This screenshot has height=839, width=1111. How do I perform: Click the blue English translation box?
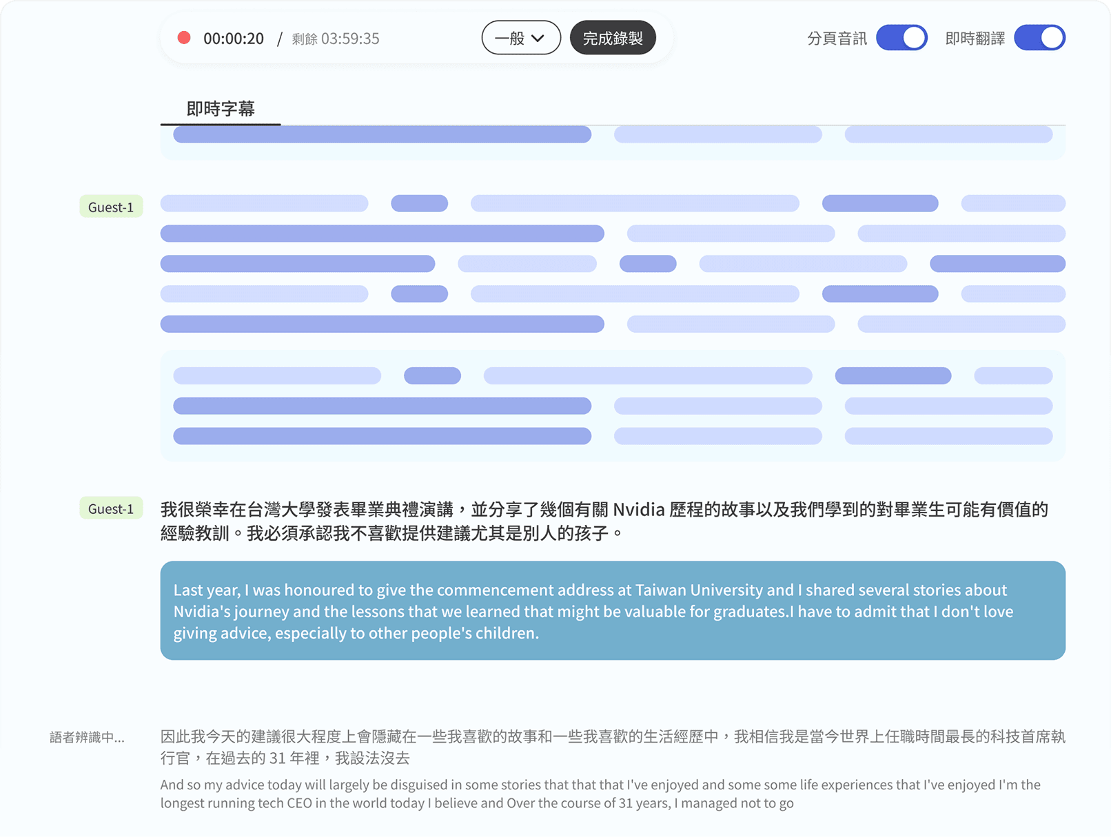[x=612, y=610]
